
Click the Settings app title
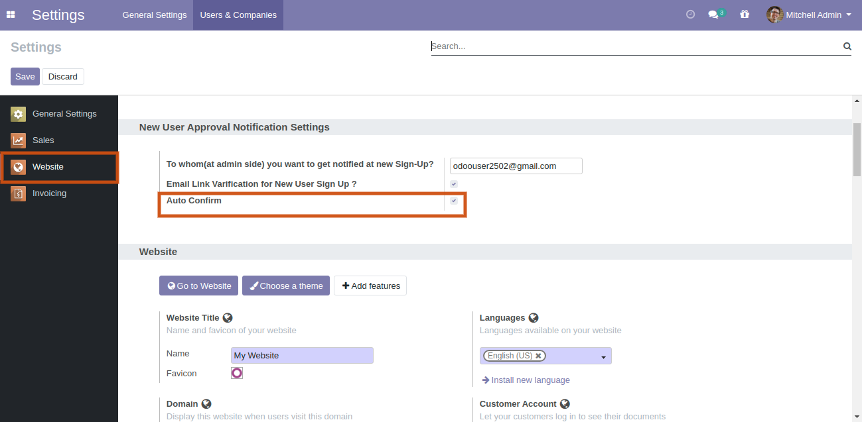click(58, 15)
